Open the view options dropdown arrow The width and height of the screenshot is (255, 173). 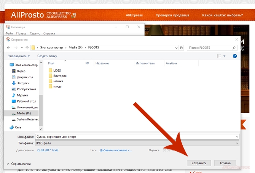pos(225,56)
